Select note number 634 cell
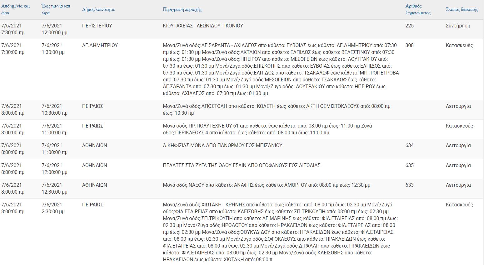The image size is (484, 265). coord(409,146)
